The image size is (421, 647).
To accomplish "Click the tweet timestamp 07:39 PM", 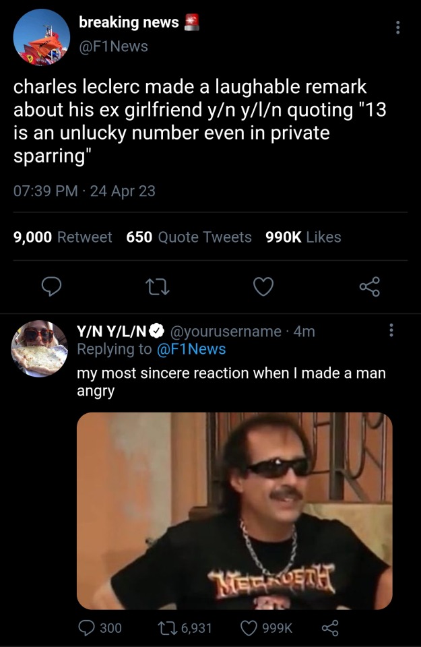I will (45, 191).
